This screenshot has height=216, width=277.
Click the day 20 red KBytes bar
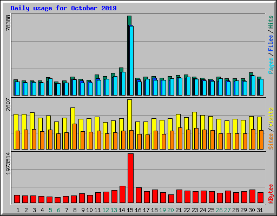[171, 199]
